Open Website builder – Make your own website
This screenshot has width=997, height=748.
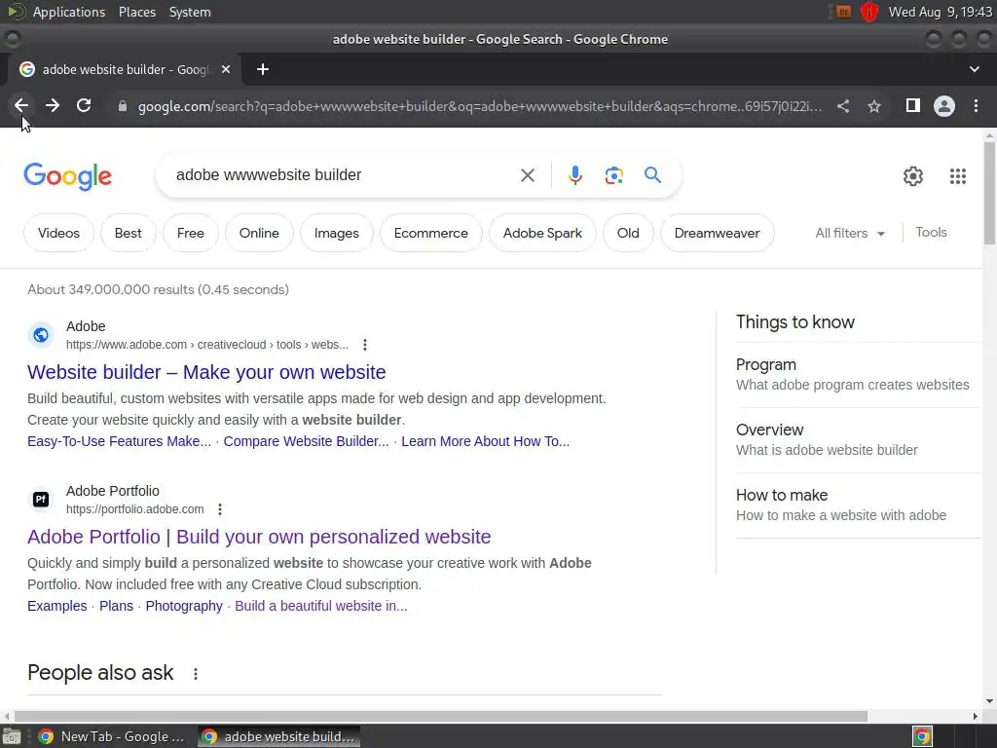[x=206, y=372]
